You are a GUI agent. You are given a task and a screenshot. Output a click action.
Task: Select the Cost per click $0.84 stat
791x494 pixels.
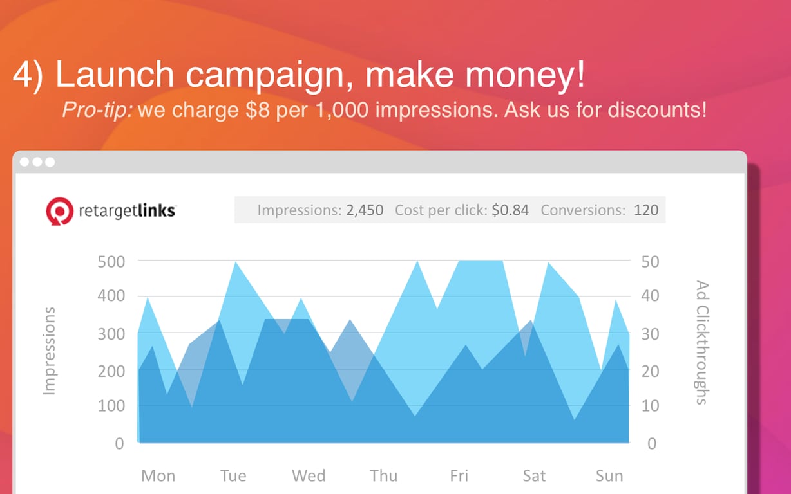click(462, 210)
